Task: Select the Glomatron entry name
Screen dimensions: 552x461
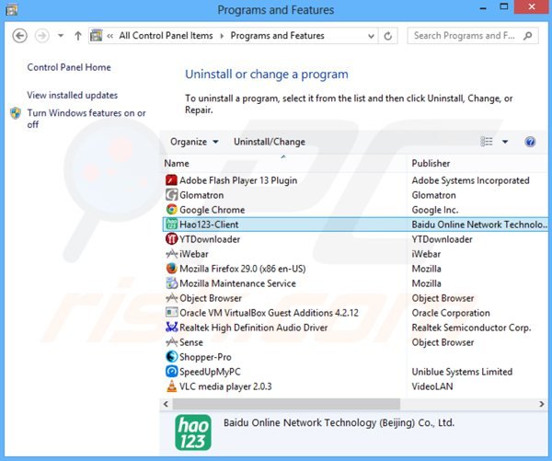Action: pyautogui.click(x=201, y=195)
